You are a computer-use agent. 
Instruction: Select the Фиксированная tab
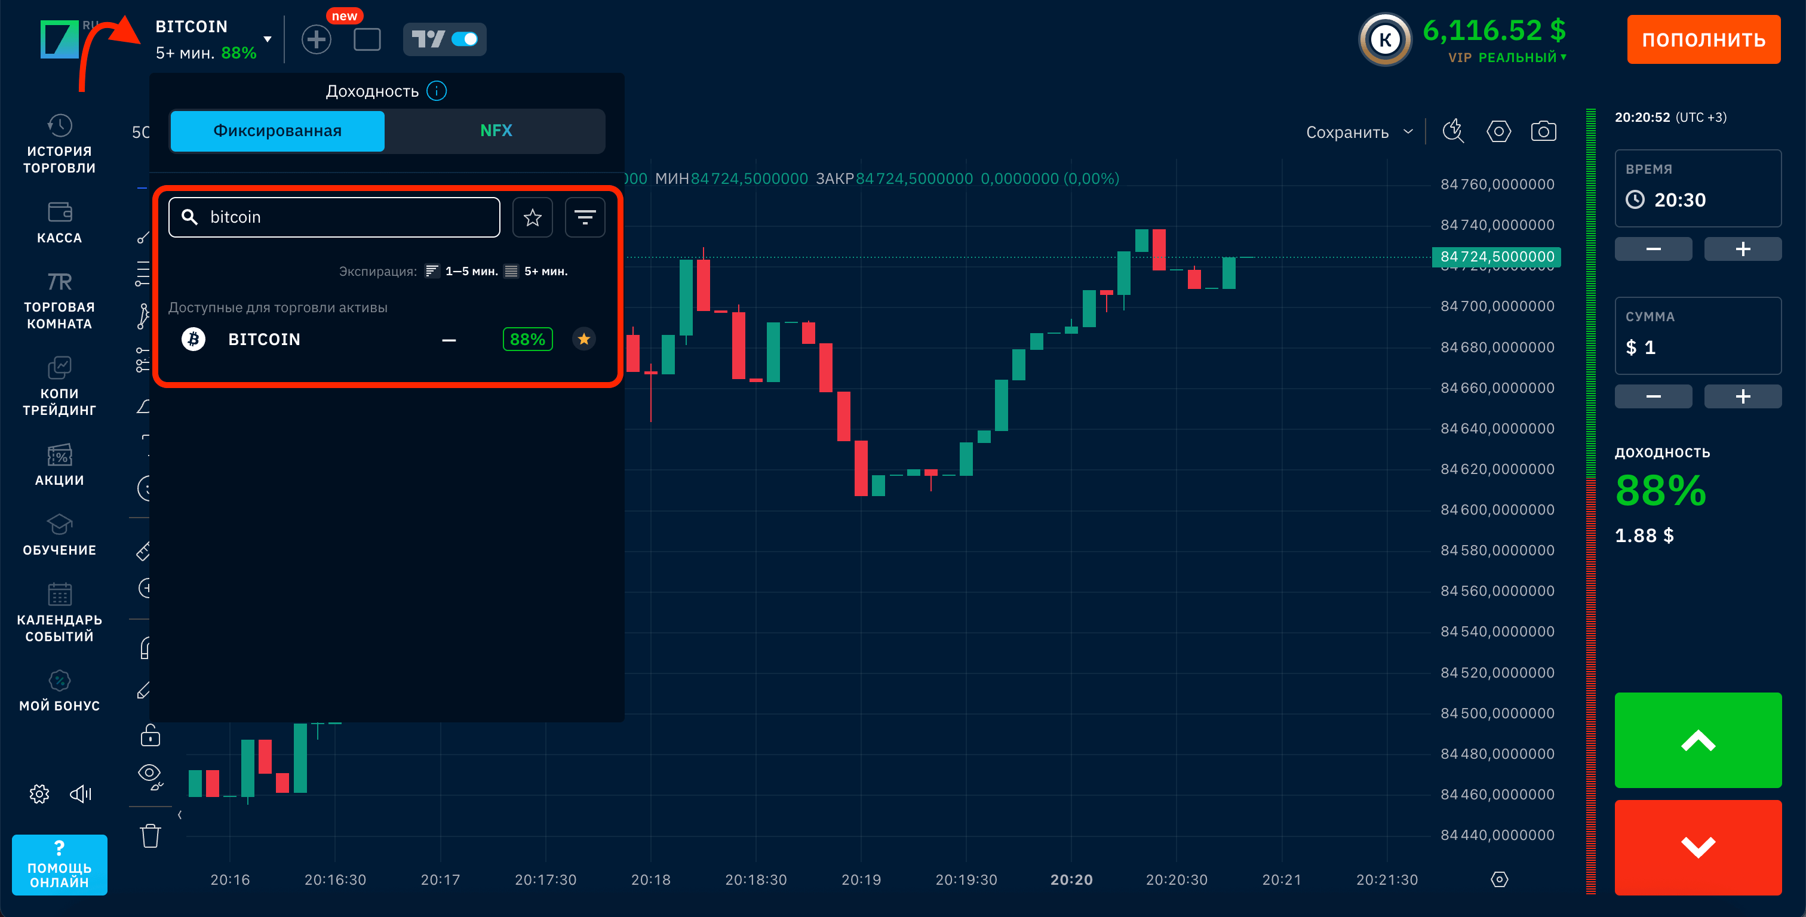[278, 130]
